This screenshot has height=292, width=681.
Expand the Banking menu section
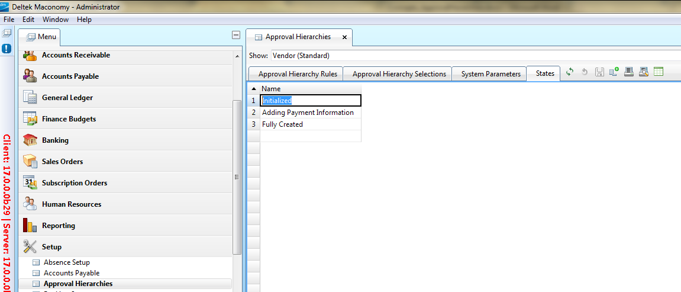[x=55, y=140]
